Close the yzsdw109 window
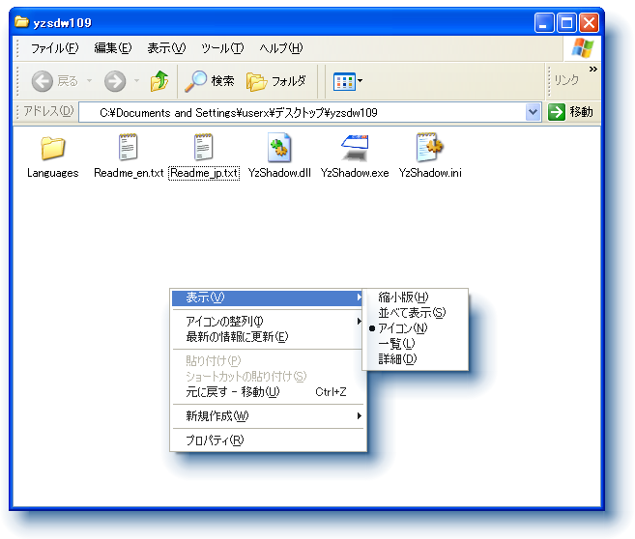The image size is (635, 539). [589, 22]
